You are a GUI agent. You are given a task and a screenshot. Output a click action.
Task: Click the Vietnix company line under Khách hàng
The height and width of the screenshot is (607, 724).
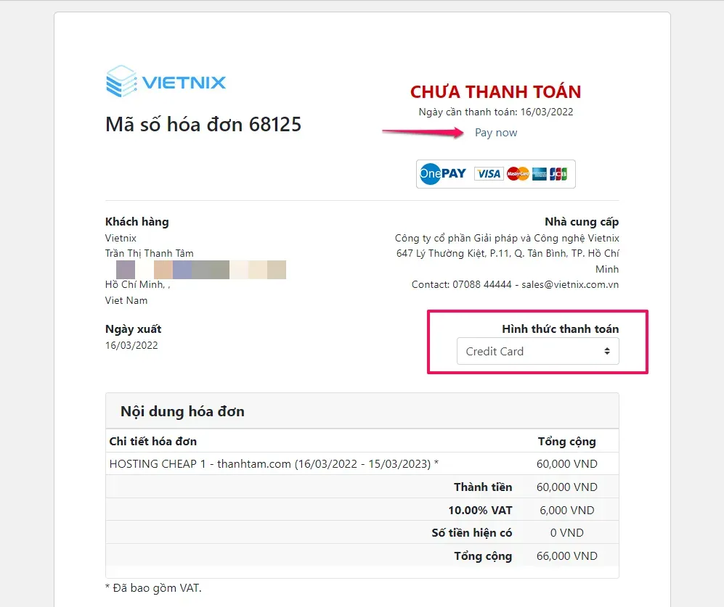pyautogui.click(x=121, y=238)
